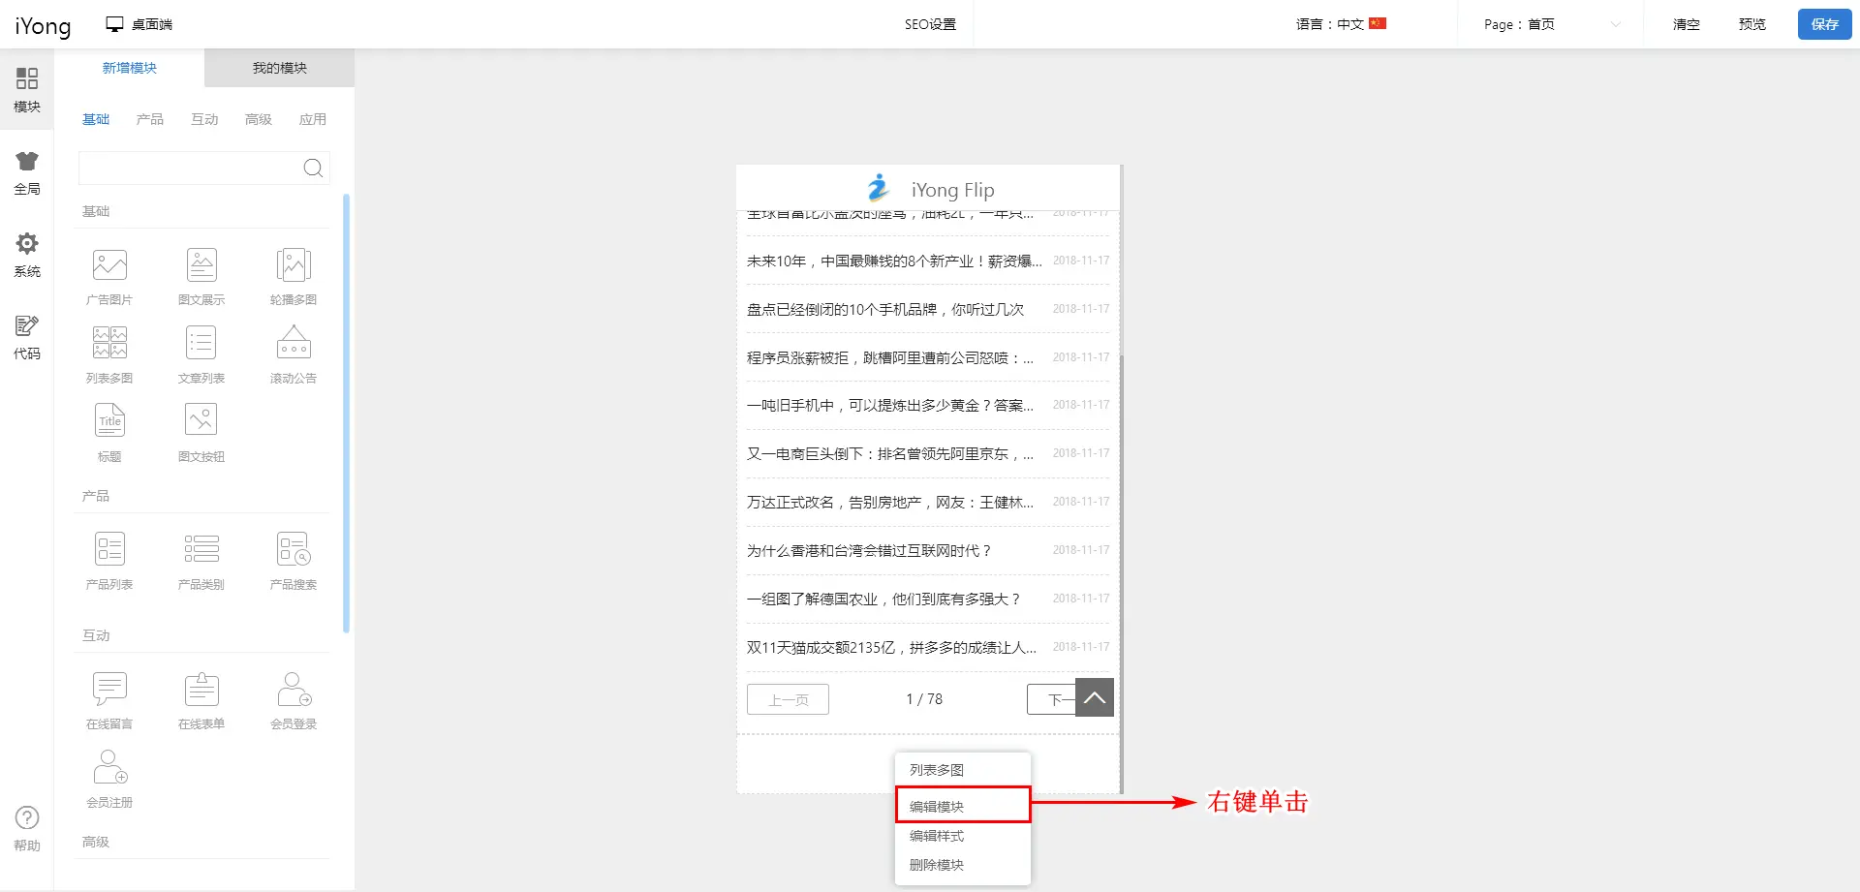The width and height of the screenshot is (1860, 892).
Task: Open 全局 global settings in sidebar
Action: pos(27,172)
